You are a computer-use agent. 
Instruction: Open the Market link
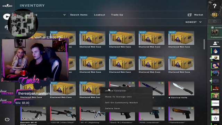(198, 15)
